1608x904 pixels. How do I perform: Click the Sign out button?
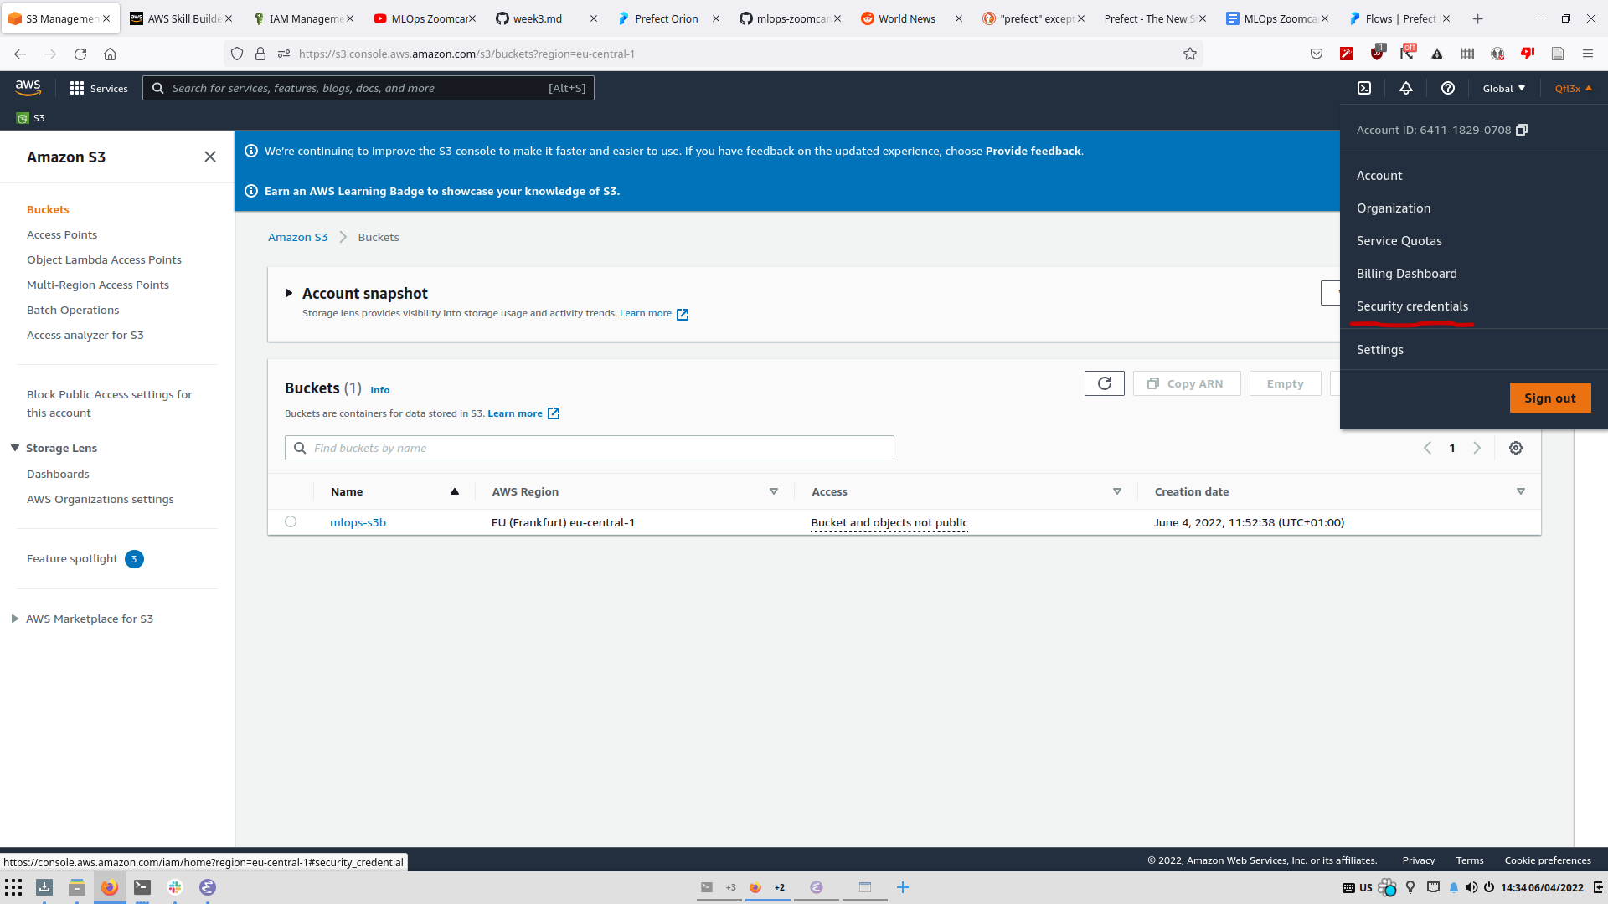click(1549, 398)
